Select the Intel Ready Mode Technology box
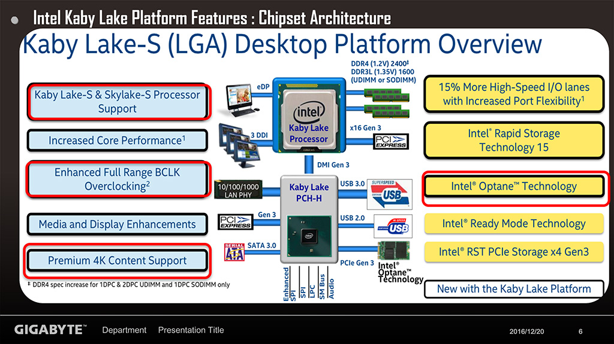The height and width of the screenshot is (344, 614). (514, 224)
